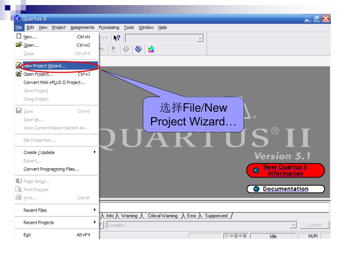Click the context help arrow toolbar icon
This screenshot has height=259, width=346.
[x=117, y=38]
